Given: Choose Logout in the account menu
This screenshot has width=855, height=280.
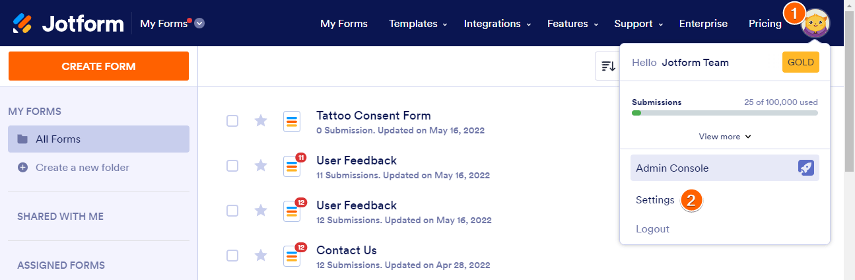Looking at the screenshot, I should pyautogui.click(x=652, y=229).
